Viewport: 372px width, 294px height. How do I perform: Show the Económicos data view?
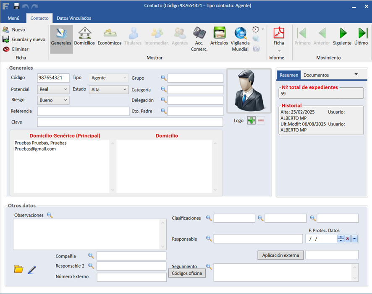point(110,36)
